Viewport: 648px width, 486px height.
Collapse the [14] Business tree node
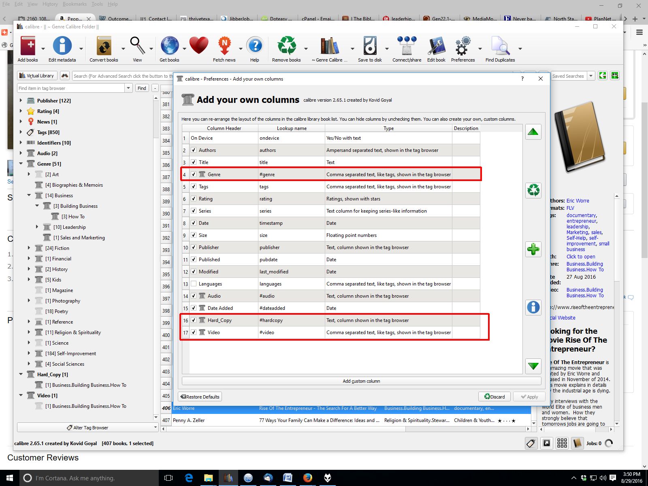(29, 195)
